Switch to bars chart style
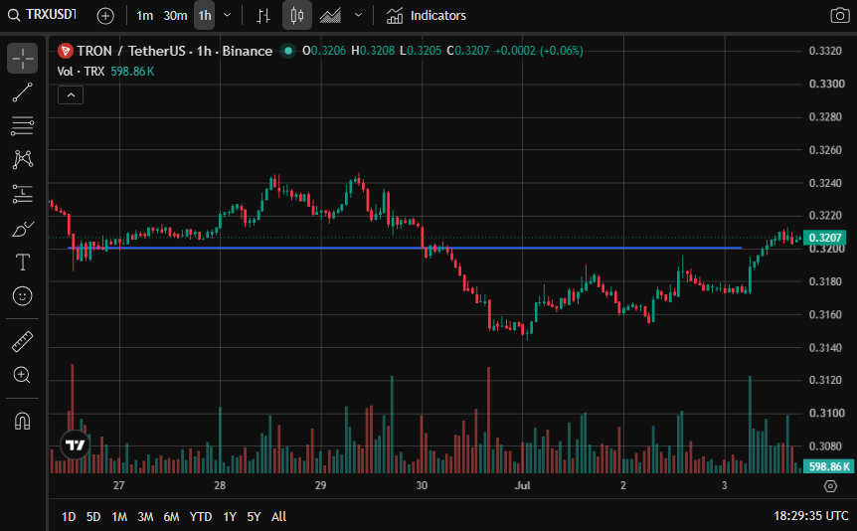This screenshot has width=857, height=531. pyautogui.click(x=263, y=15)
